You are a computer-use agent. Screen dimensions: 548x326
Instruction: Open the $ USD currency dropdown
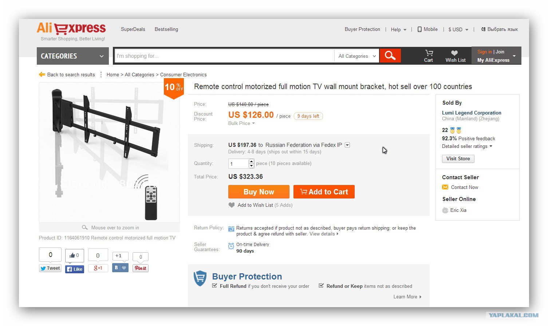click(x=458, y=29)
